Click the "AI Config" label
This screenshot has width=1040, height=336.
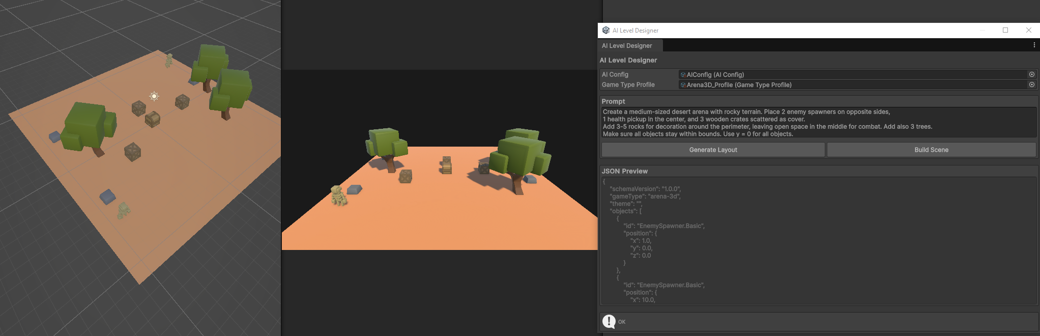pos(615,74)
